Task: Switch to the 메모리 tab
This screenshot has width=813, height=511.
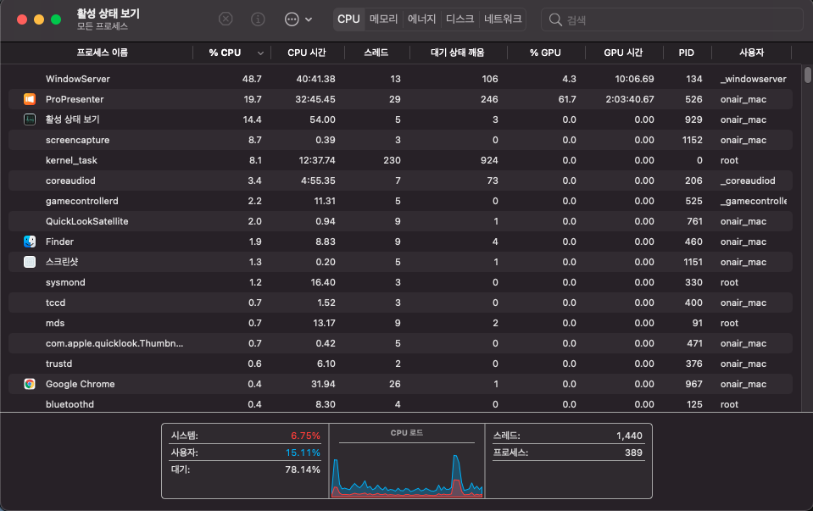Action: pyautogui.click(x=384, y=19)
